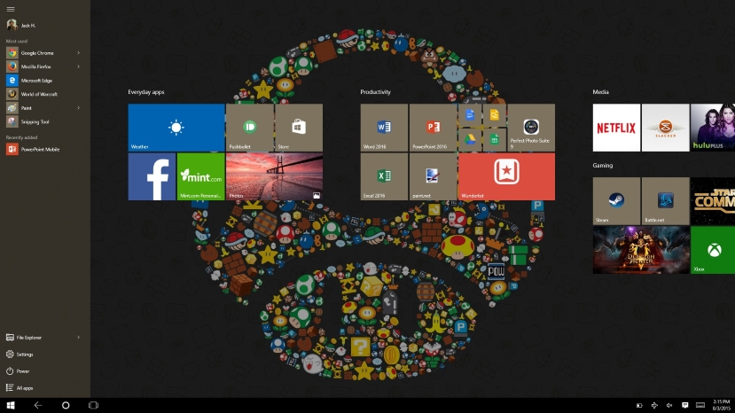The width and height of the screenshot is (735, 413).
Task: Open the Jack H. user account menu
Action: click(x=21, y=26)
